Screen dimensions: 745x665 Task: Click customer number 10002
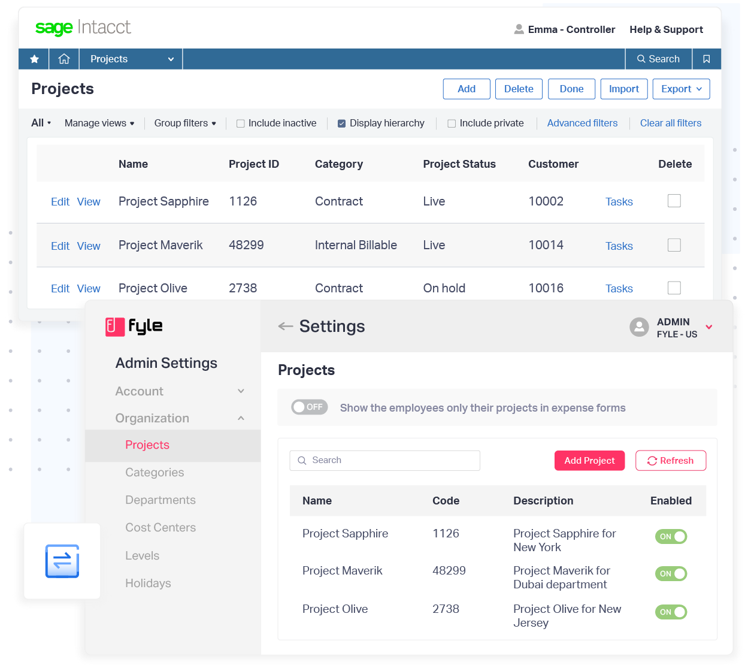click(x=546, y=201)
